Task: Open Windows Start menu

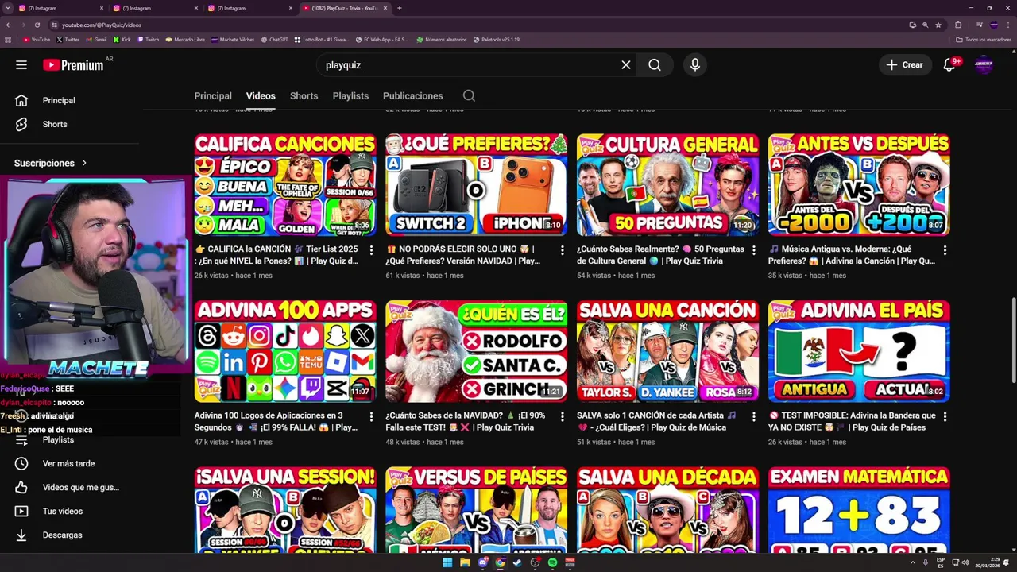Action: click(447, 562)
